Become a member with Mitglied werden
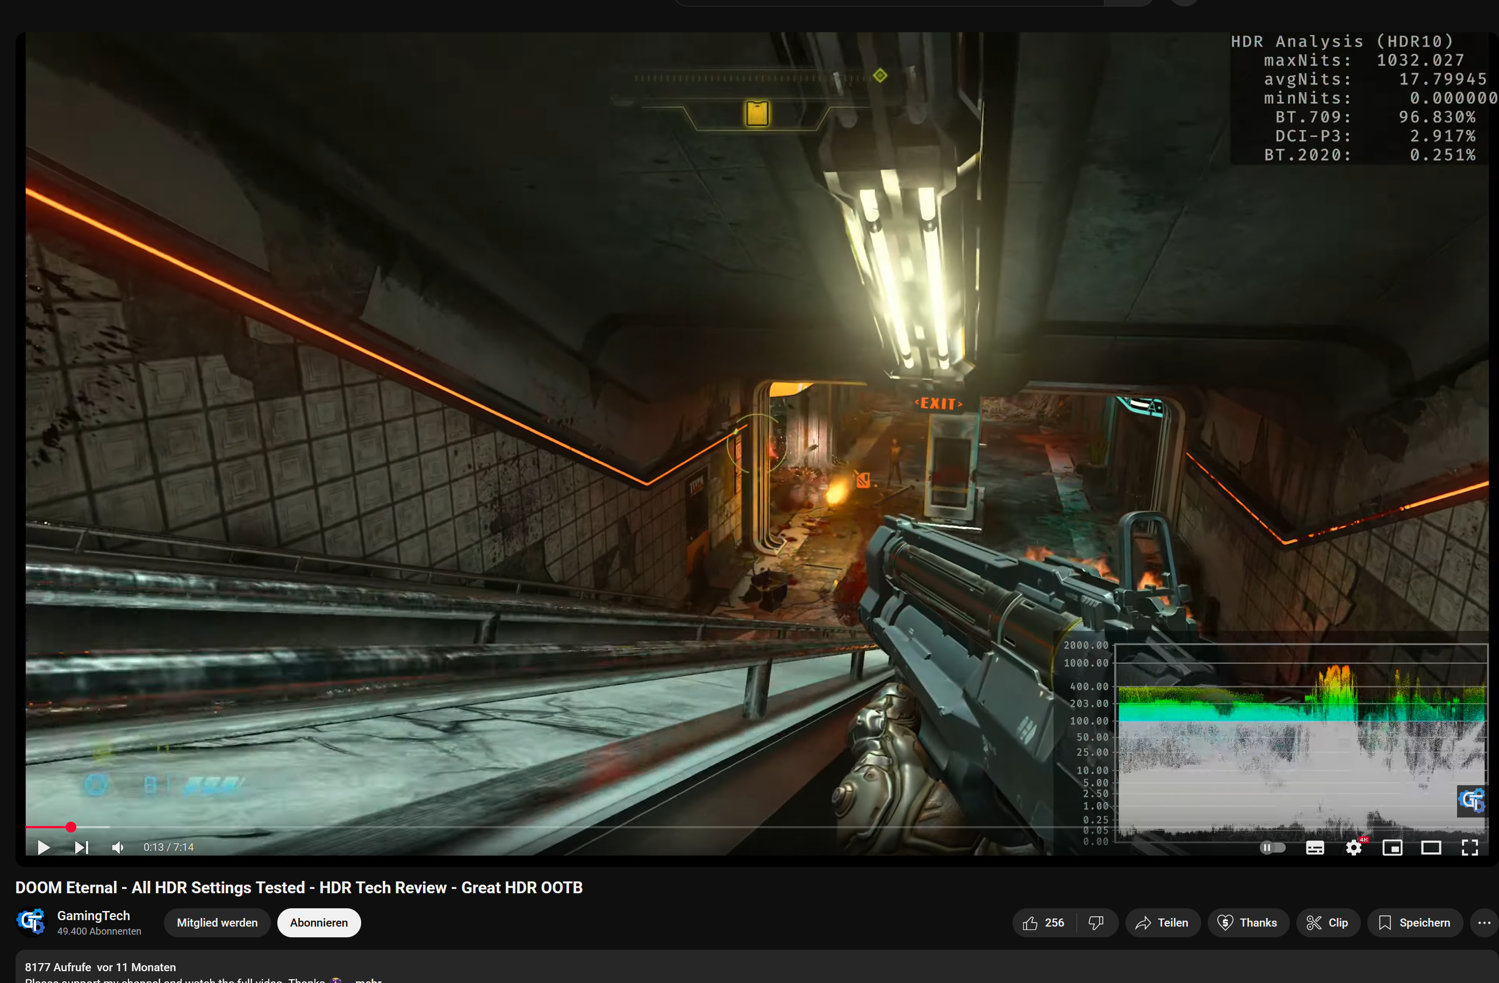 (x=217, y=923)
